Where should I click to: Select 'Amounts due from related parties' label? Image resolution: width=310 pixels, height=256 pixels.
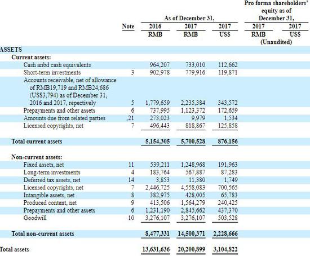coord(64,118)
